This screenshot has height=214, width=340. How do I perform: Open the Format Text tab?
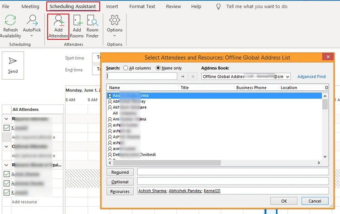click(x=142, y=6)
